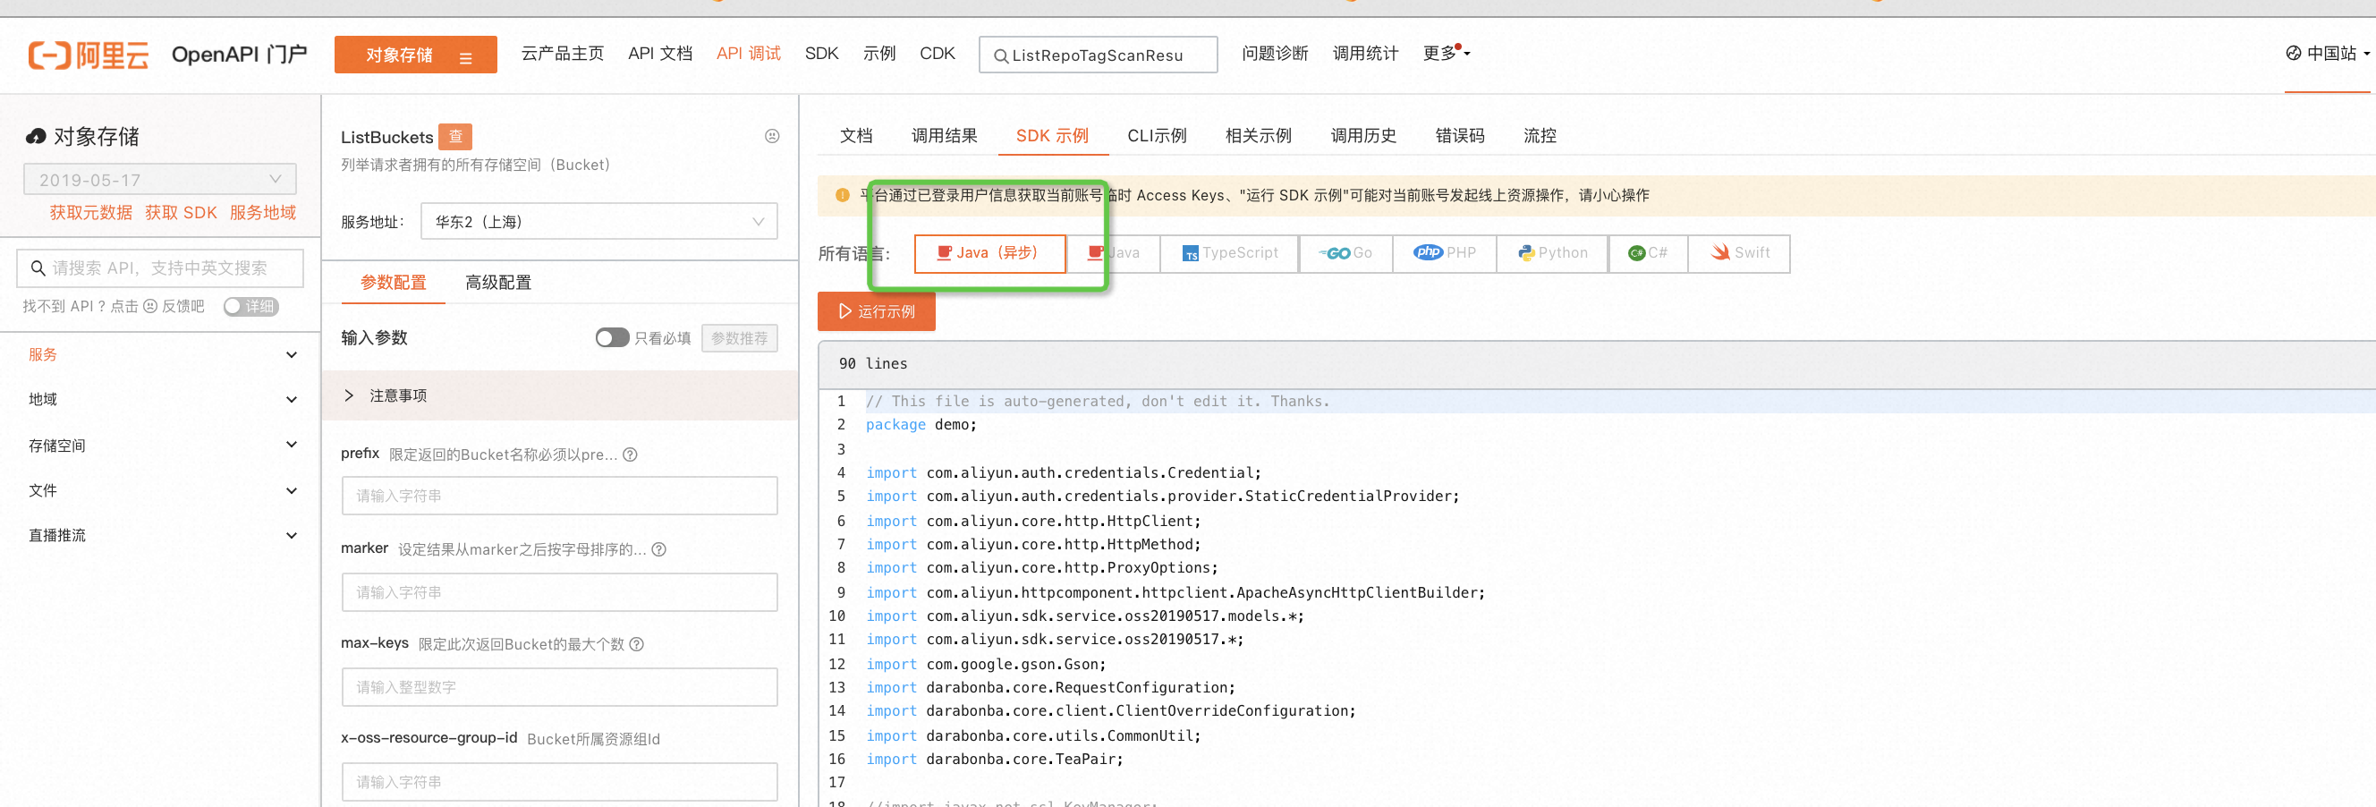Open SDK in the top navigation
The height and width of the screenshot is (807, 2376).
click(822, 54)
